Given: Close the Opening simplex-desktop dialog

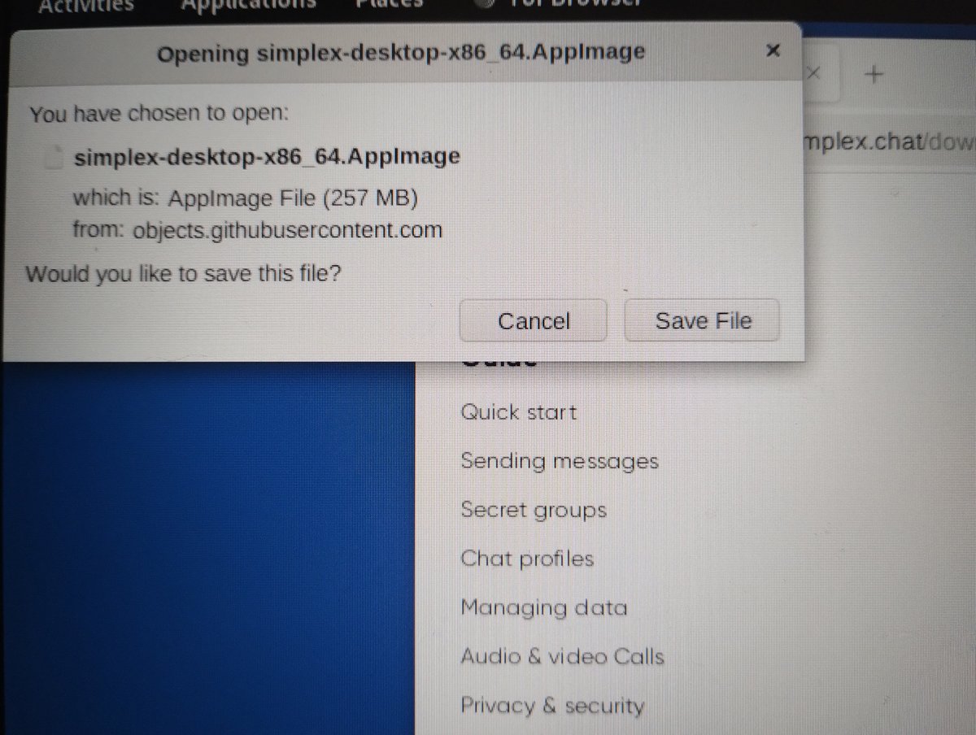Looking at the screenshot, I should click(x=773, y=50).
